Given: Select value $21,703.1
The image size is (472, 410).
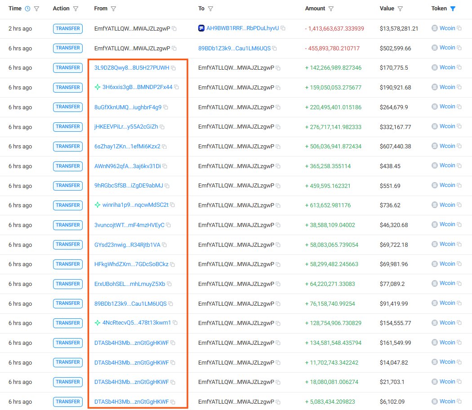Looking at the screenshot, I should click(392, 382).
